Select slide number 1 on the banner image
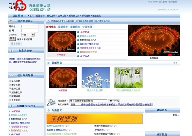 (170, 55)
